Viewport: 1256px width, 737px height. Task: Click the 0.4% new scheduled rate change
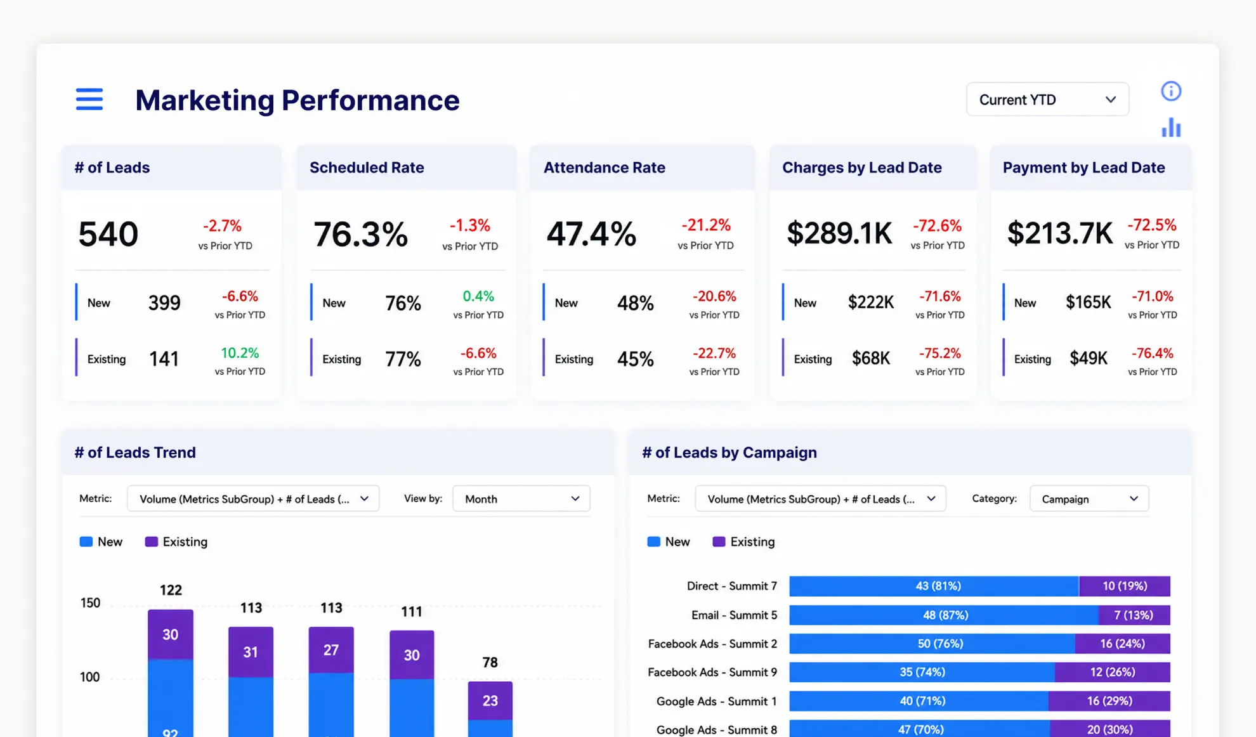click(478, 296)
